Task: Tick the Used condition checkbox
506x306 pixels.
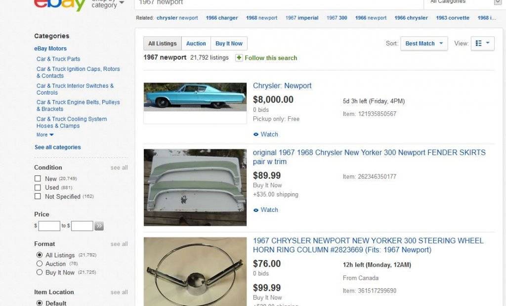Action: click(38, 188)
